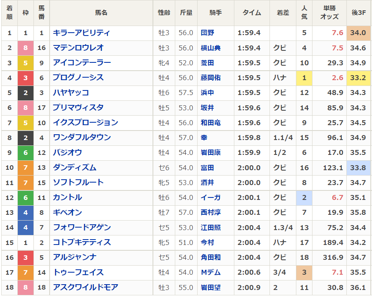This screenshot has width=372, height=297.
Task: Open アイコンテーラー horse page
Action: (x=82, y=63)
